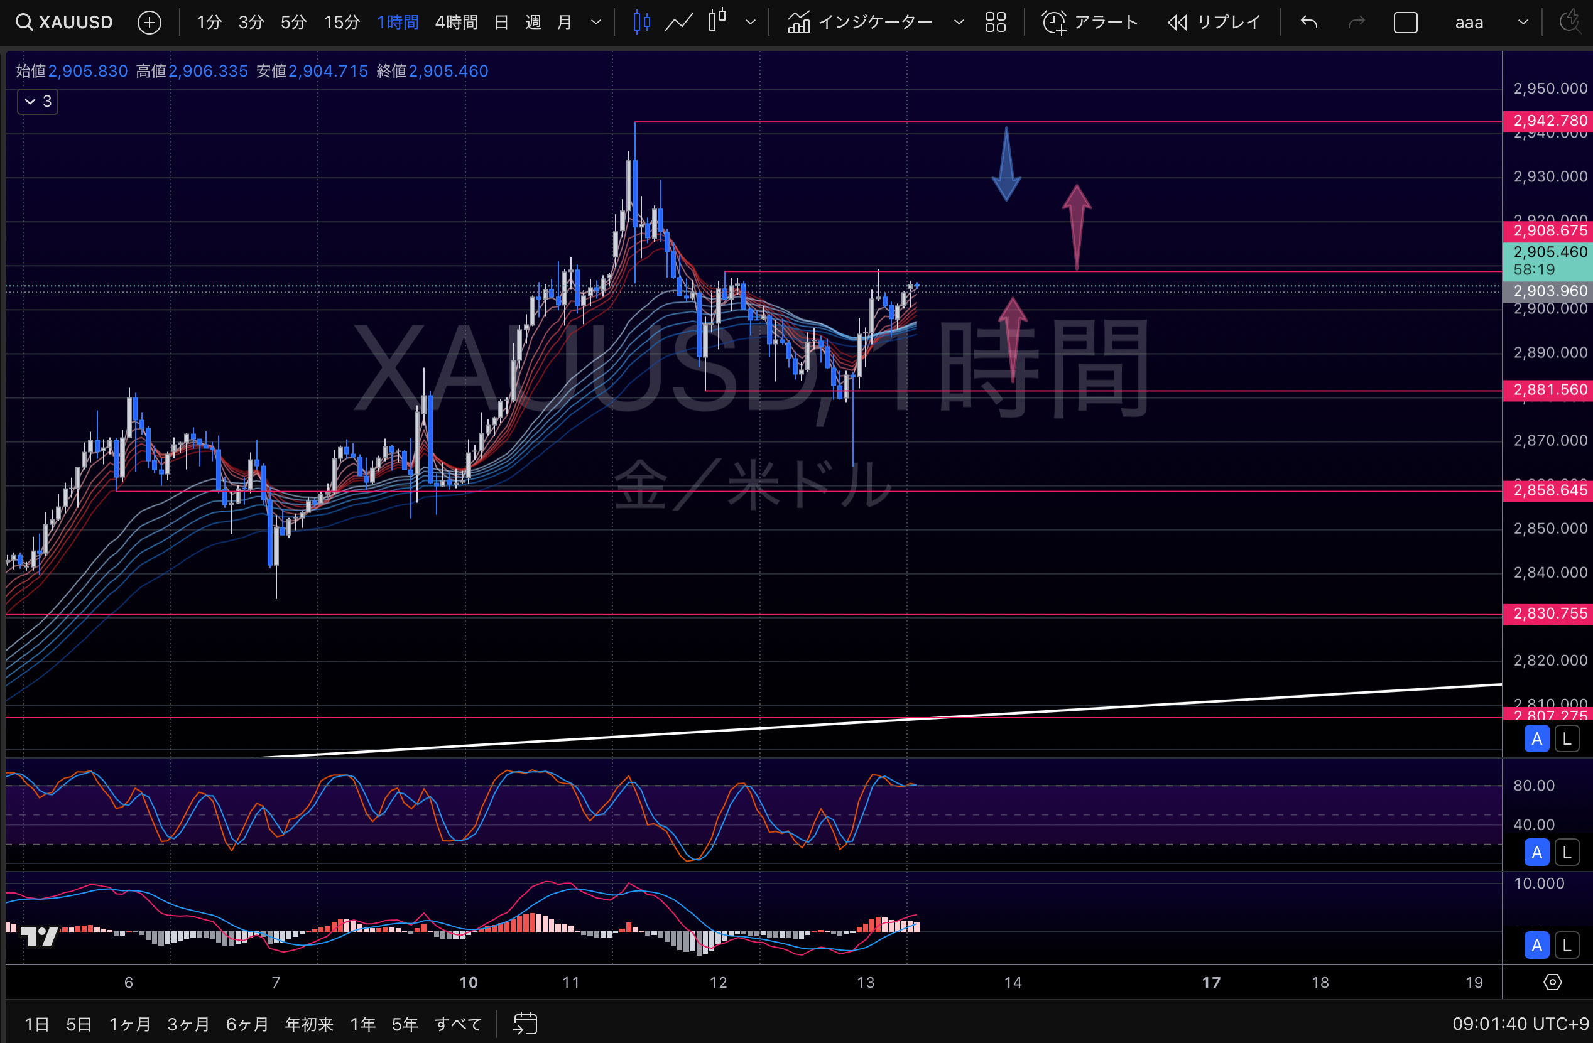Select the 週 weekly timeframe

pyautogui.click(x=533, y=23)
